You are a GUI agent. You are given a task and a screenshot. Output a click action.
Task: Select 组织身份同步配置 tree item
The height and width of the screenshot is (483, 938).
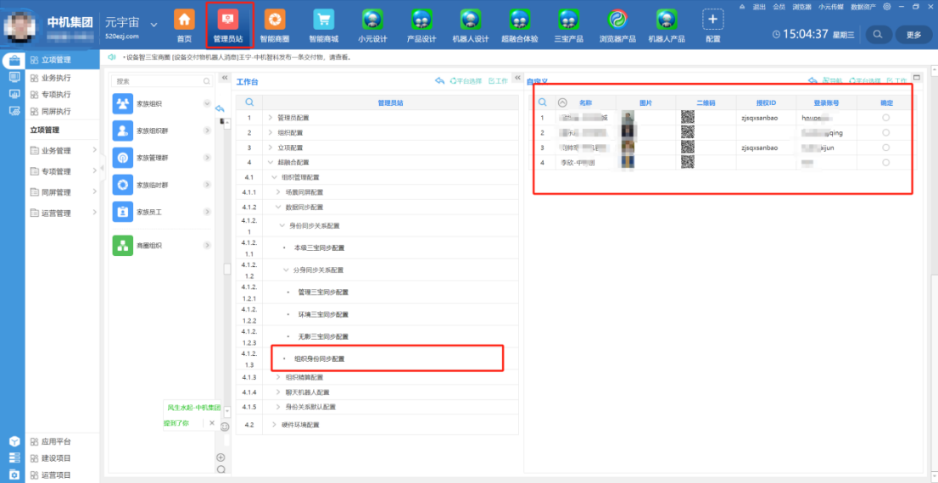click(319, 359)
